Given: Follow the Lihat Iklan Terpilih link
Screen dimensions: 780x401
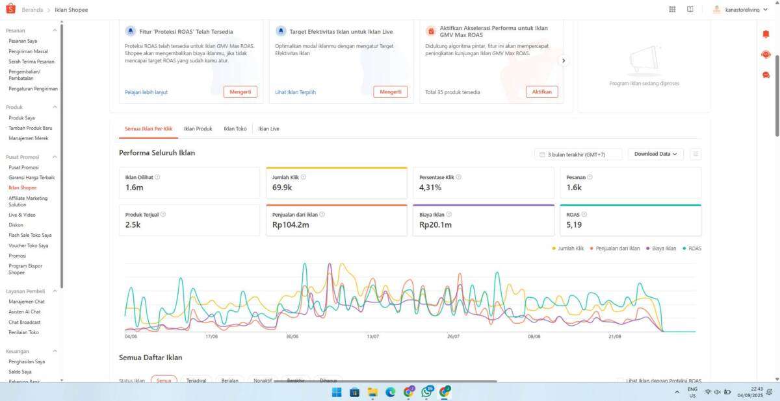Looking at the screenshot, I should click(296, 92).
